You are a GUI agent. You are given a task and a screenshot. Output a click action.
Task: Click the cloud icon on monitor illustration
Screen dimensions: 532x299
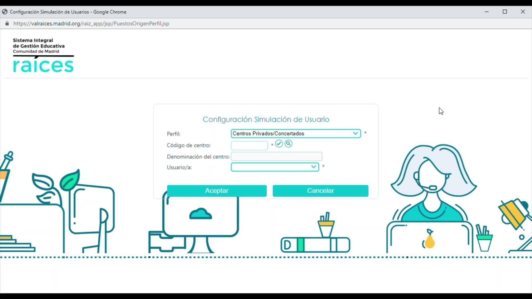pos(200,214)
